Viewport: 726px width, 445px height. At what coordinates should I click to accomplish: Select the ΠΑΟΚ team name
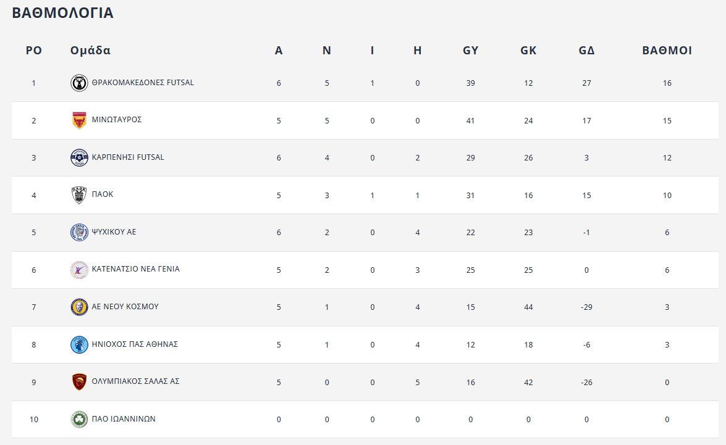click(x=103, y=194)
